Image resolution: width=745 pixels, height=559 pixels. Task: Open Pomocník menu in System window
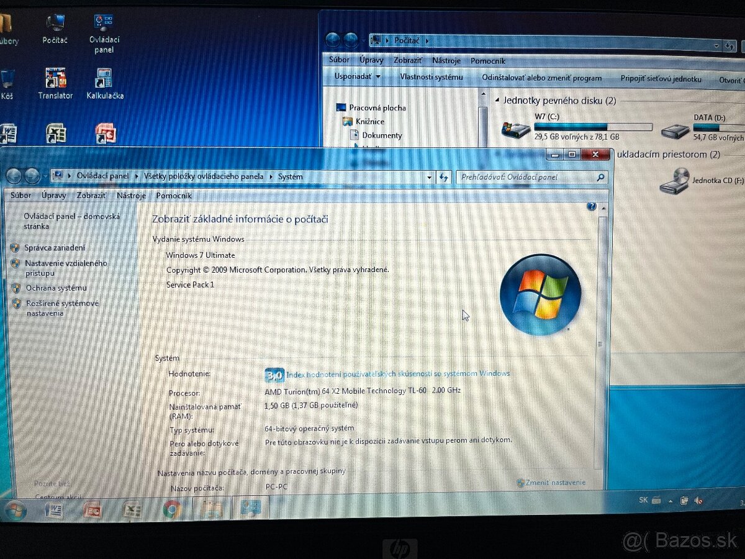click(174, 195)
